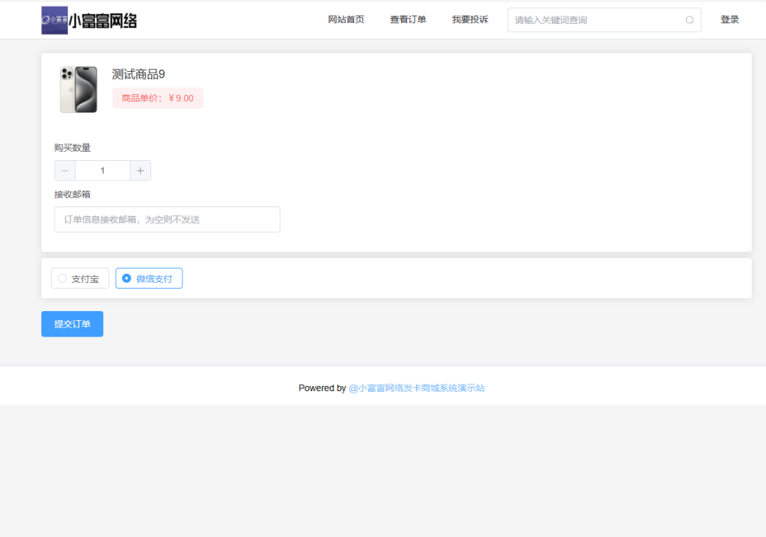Follow the @小富富网络发卡商城系统演示站 footer link
Image resolution: width=766 pixels, height=537 pixels.
click(x=417, y=388)
